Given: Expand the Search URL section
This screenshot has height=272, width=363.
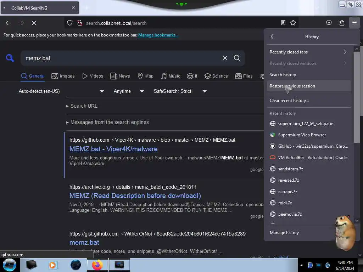Looking at the screenshot, I should 82,106.
